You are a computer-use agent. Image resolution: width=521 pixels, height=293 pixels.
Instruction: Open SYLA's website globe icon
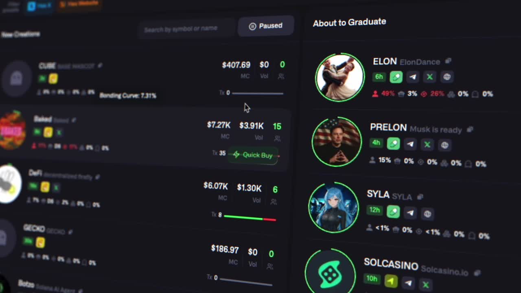pyautogui.click(x=427, y=213)
